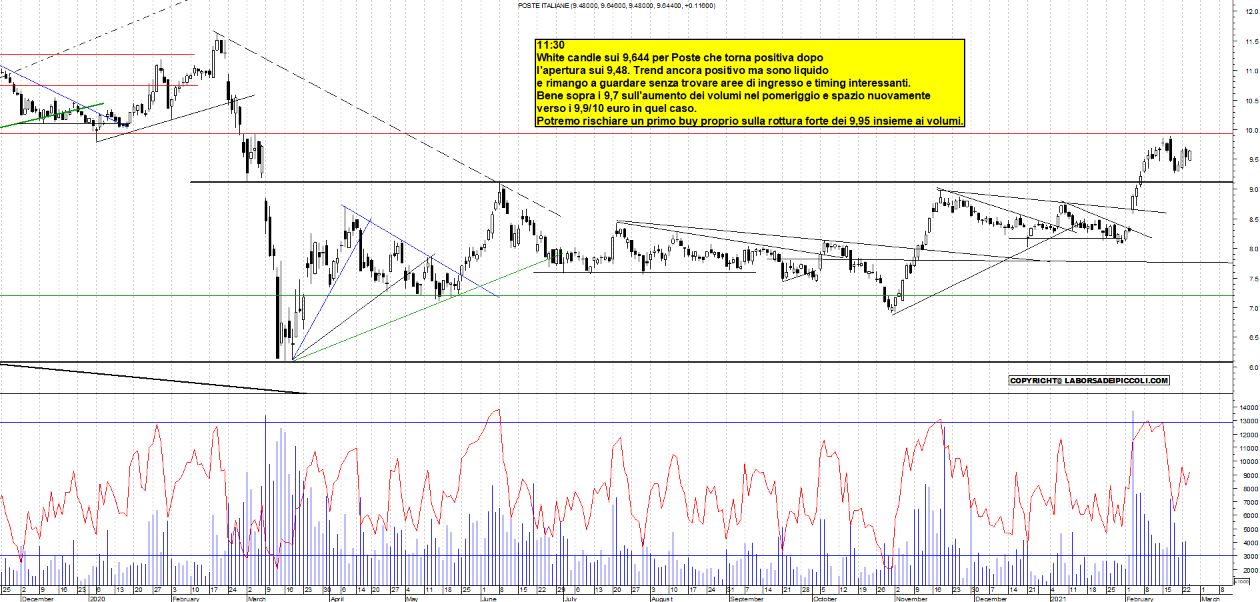The height and width of the screenshot is (602, 1260).
Task: Click the 3000 volume axis label
Action: pyautogui.click(x=1251, y=557)
